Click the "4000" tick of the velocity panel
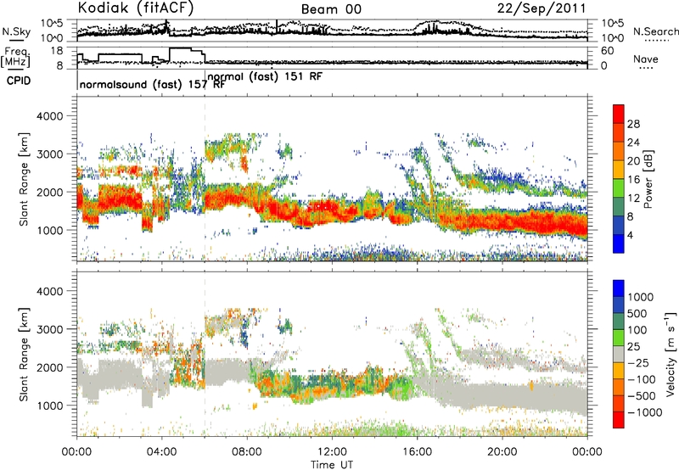The image size is (679, 470). [49, 291]
